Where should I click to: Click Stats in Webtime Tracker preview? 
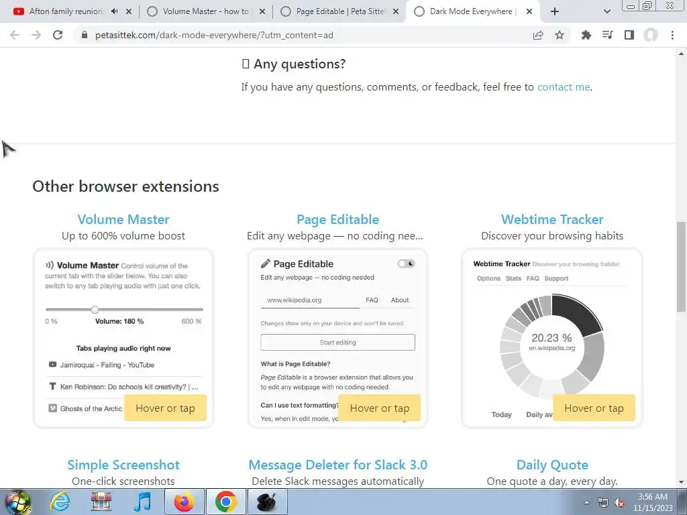[513, 278]
